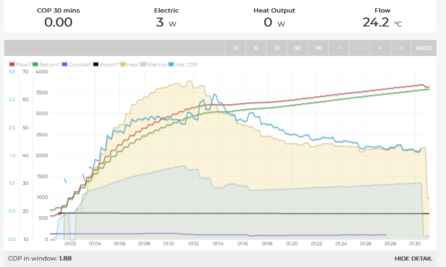Click the Flow temperature 24.2 value

(x=376, y=23)
